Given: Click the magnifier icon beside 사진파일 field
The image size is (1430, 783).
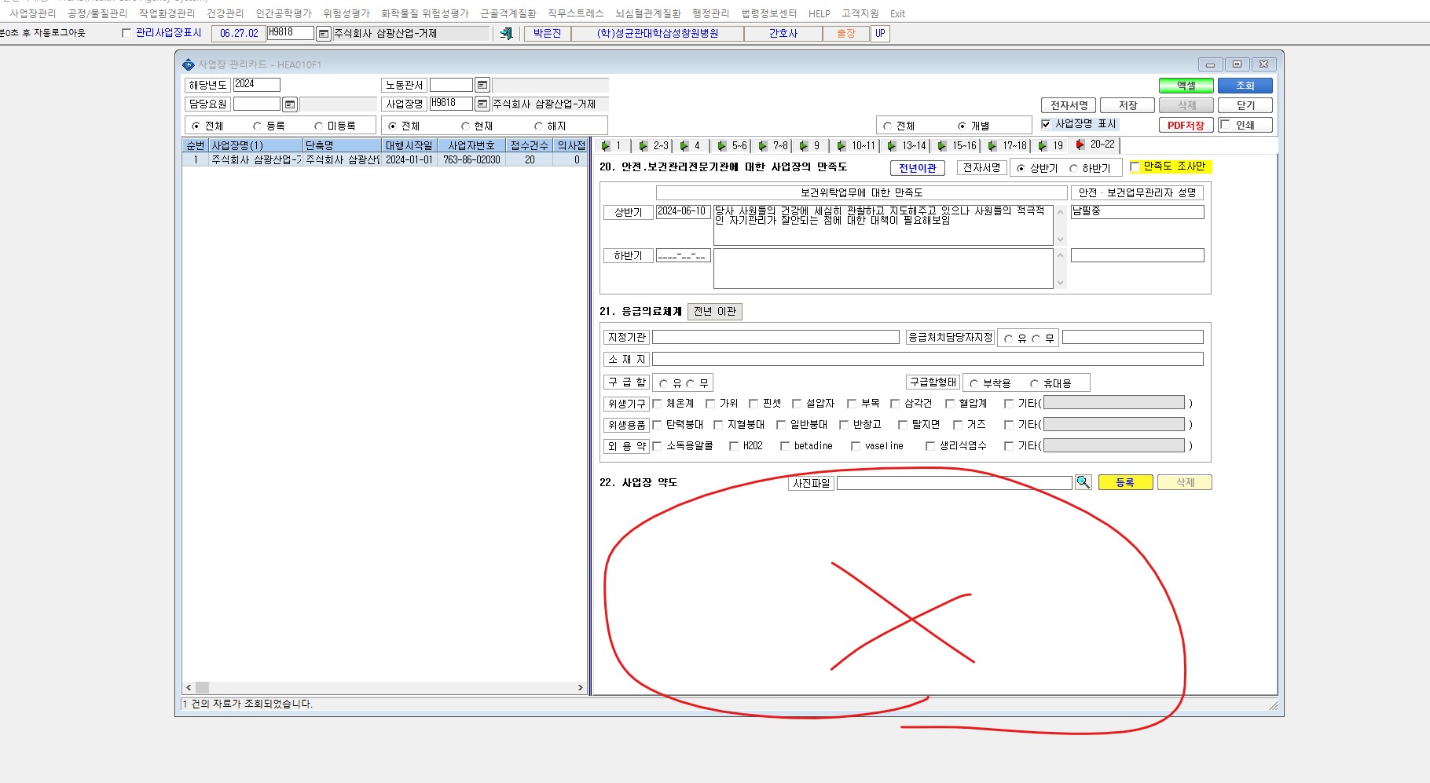Looking at the screenshot, I should [x=1083, y=482].
